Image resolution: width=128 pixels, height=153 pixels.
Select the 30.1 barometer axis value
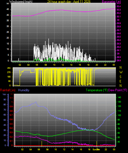point(119,17)
